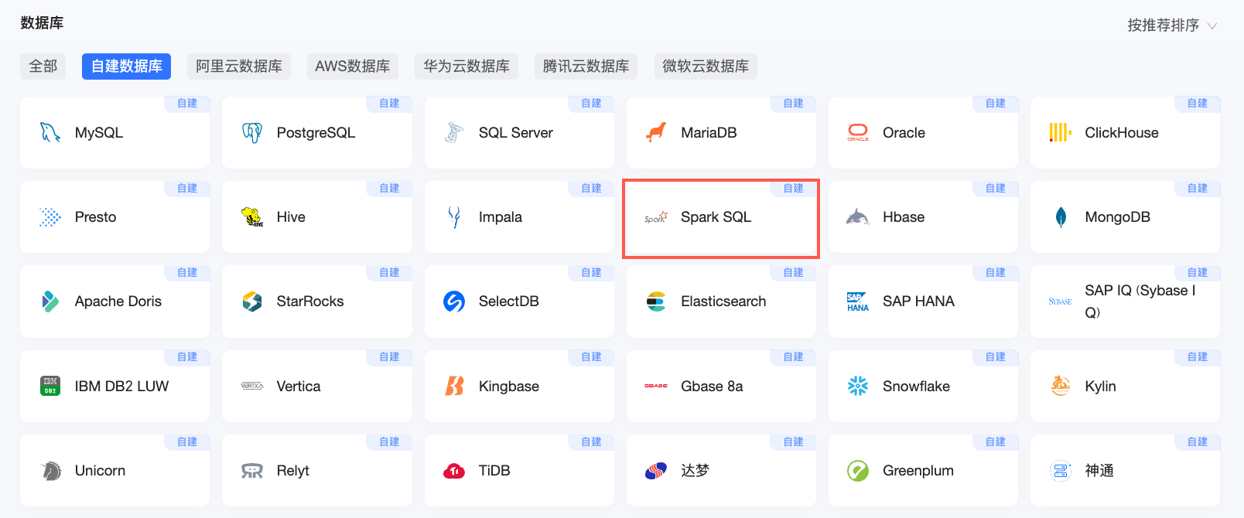The width and height of the screenshot is (1244, 518).
Task: Switch to 微软云数据库 tab
Action: [706, 66]
